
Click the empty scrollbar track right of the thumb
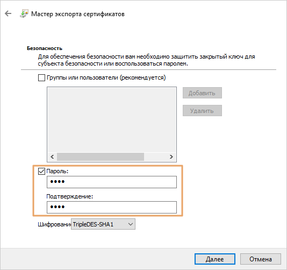click(155, 157)
